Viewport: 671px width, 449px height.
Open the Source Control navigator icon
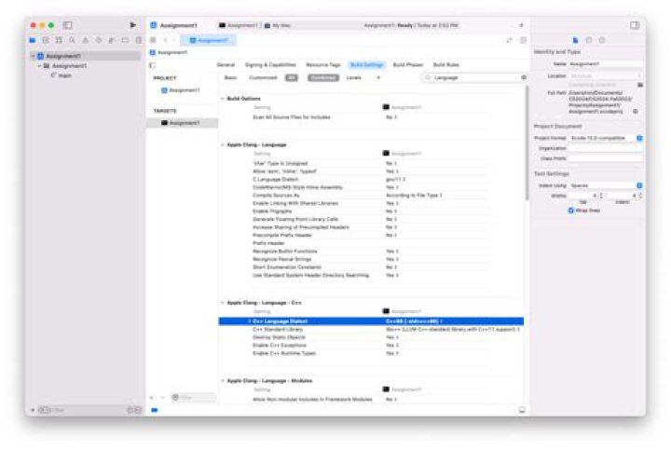tap(46, 40)
